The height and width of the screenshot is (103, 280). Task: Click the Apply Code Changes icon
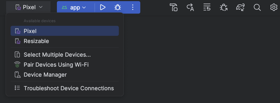click(207, 7)
